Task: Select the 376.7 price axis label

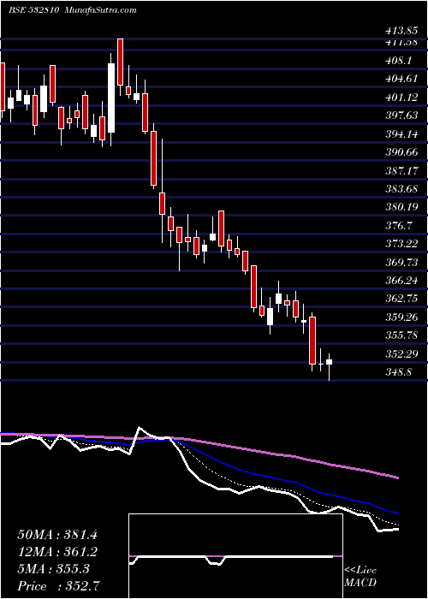Action: [399, 226]
